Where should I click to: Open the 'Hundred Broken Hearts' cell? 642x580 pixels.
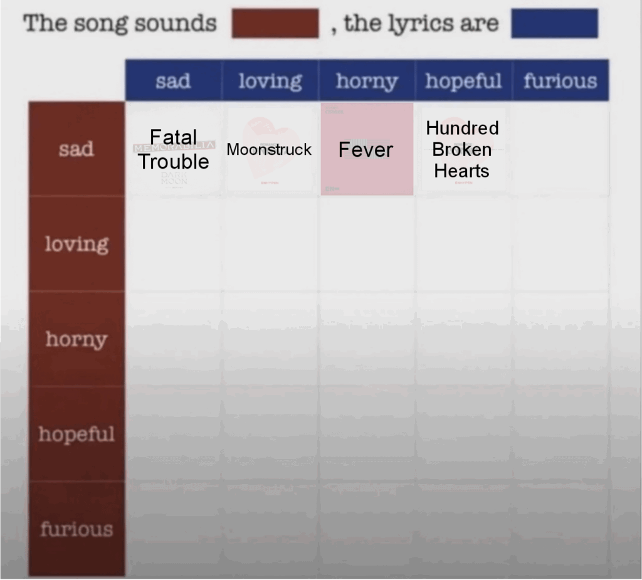[463, 149]
